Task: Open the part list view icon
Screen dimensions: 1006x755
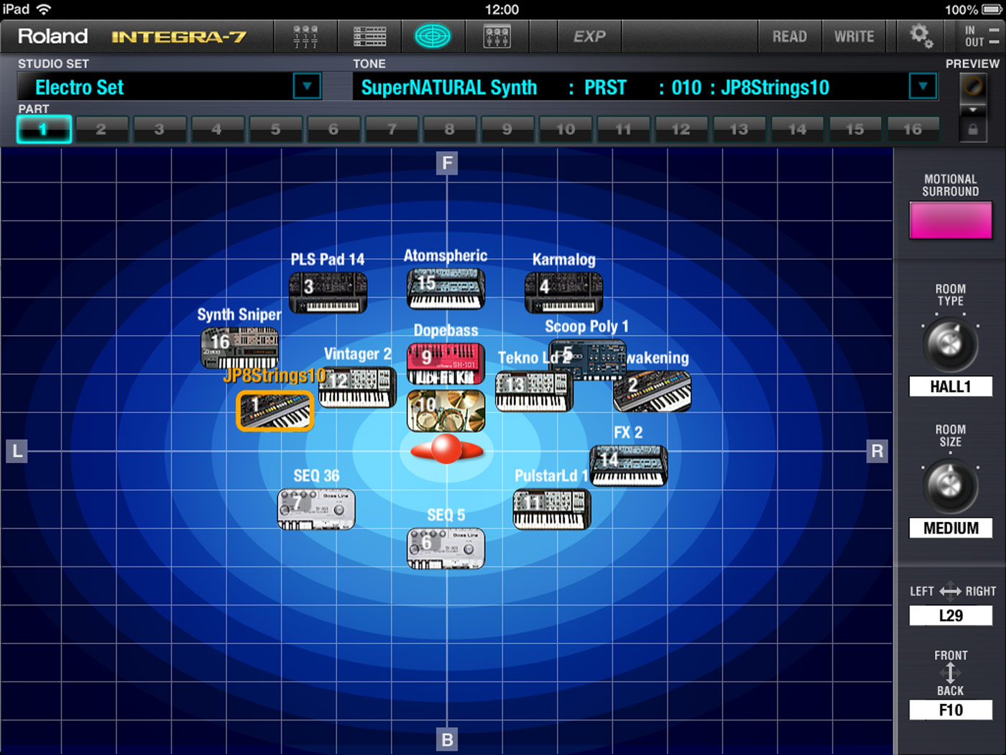Action: pyautogui.click(x=369, y=36)
